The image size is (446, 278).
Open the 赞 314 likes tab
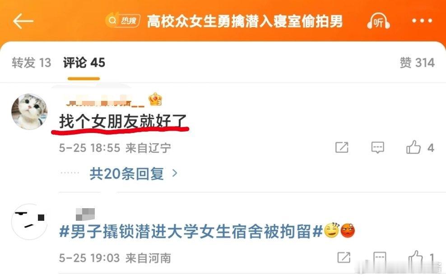pos(417,63)
